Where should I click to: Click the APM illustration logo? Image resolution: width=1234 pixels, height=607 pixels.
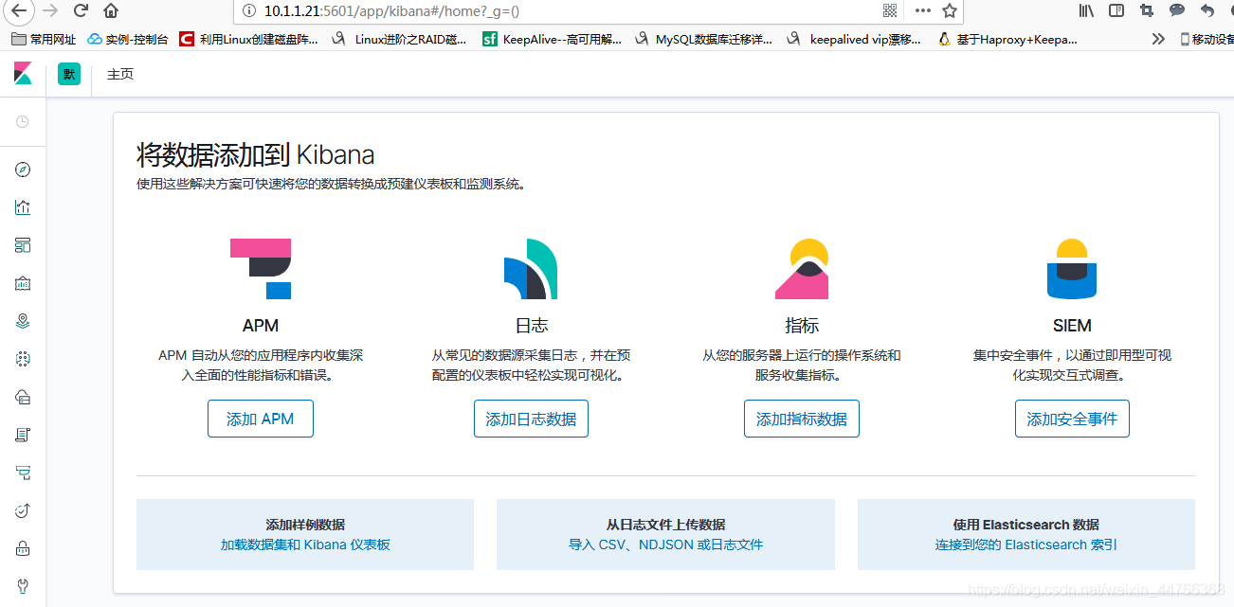click(261, 269)
